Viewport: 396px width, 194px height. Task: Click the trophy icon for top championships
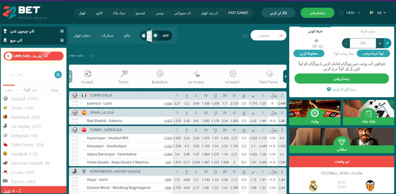pos(5,31)
